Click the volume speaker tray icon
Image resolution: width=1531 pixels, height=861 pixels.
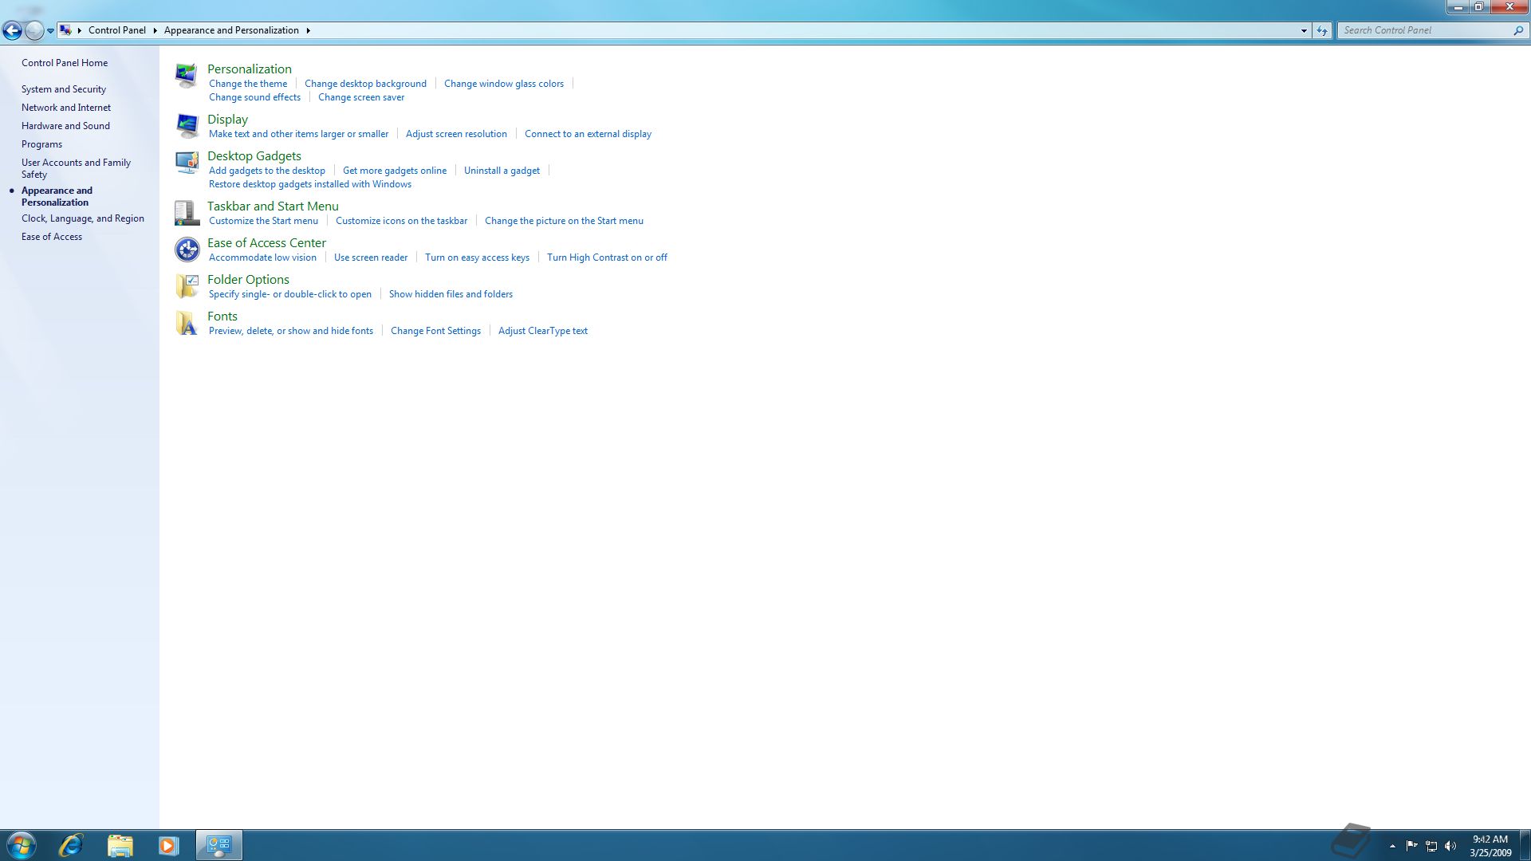pos(1450,846)
